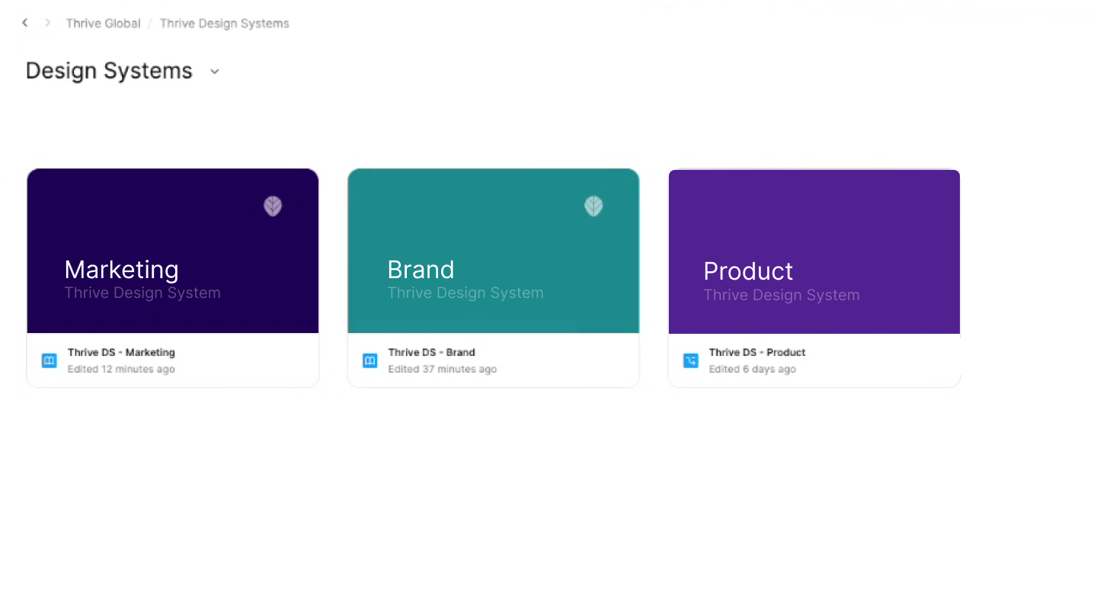Viewport: 1097px width, 602px height.
Task: Click the violet Product cover thumbnail
Action: [x=814, y=251]
